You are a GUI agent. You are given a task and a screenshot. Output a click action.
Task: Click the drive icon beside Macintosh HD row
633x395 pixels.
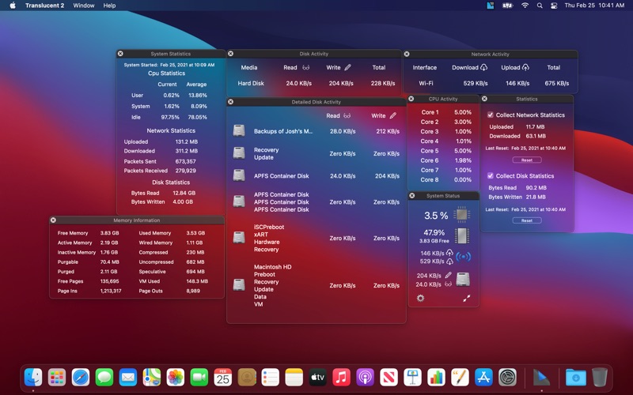(x=239, y=285)
